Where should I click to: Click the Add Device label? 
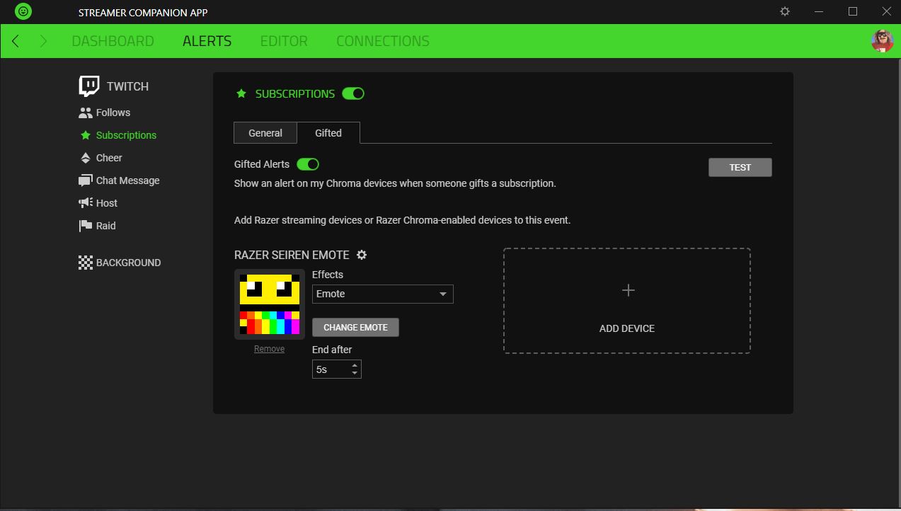click(627, 328)
